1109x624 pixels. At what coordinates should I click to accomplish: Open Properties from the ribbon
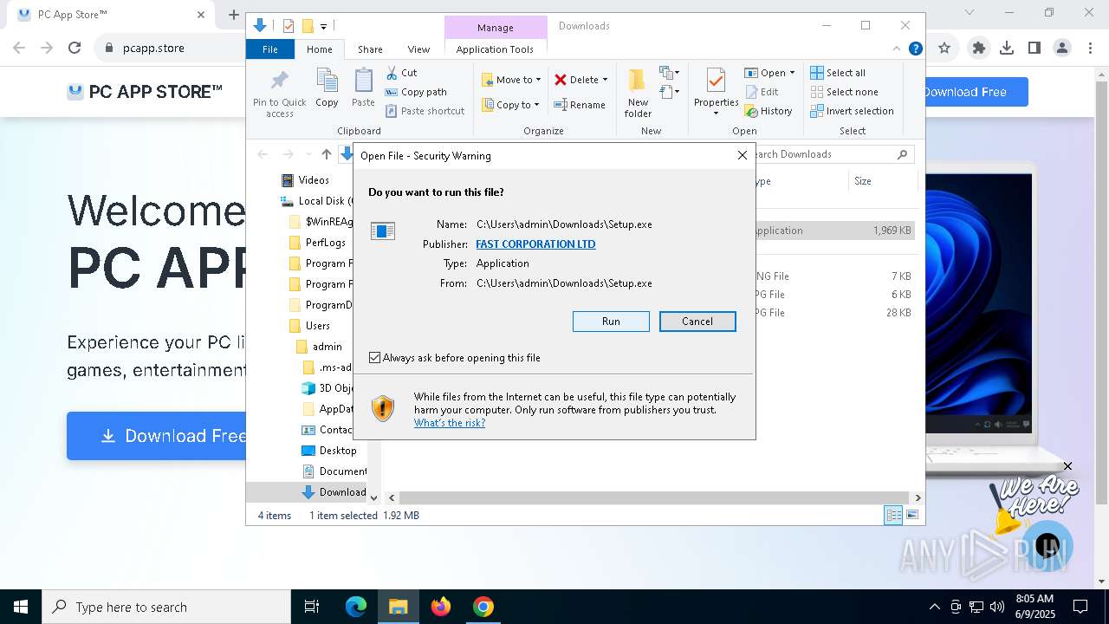tap(716, 92)
